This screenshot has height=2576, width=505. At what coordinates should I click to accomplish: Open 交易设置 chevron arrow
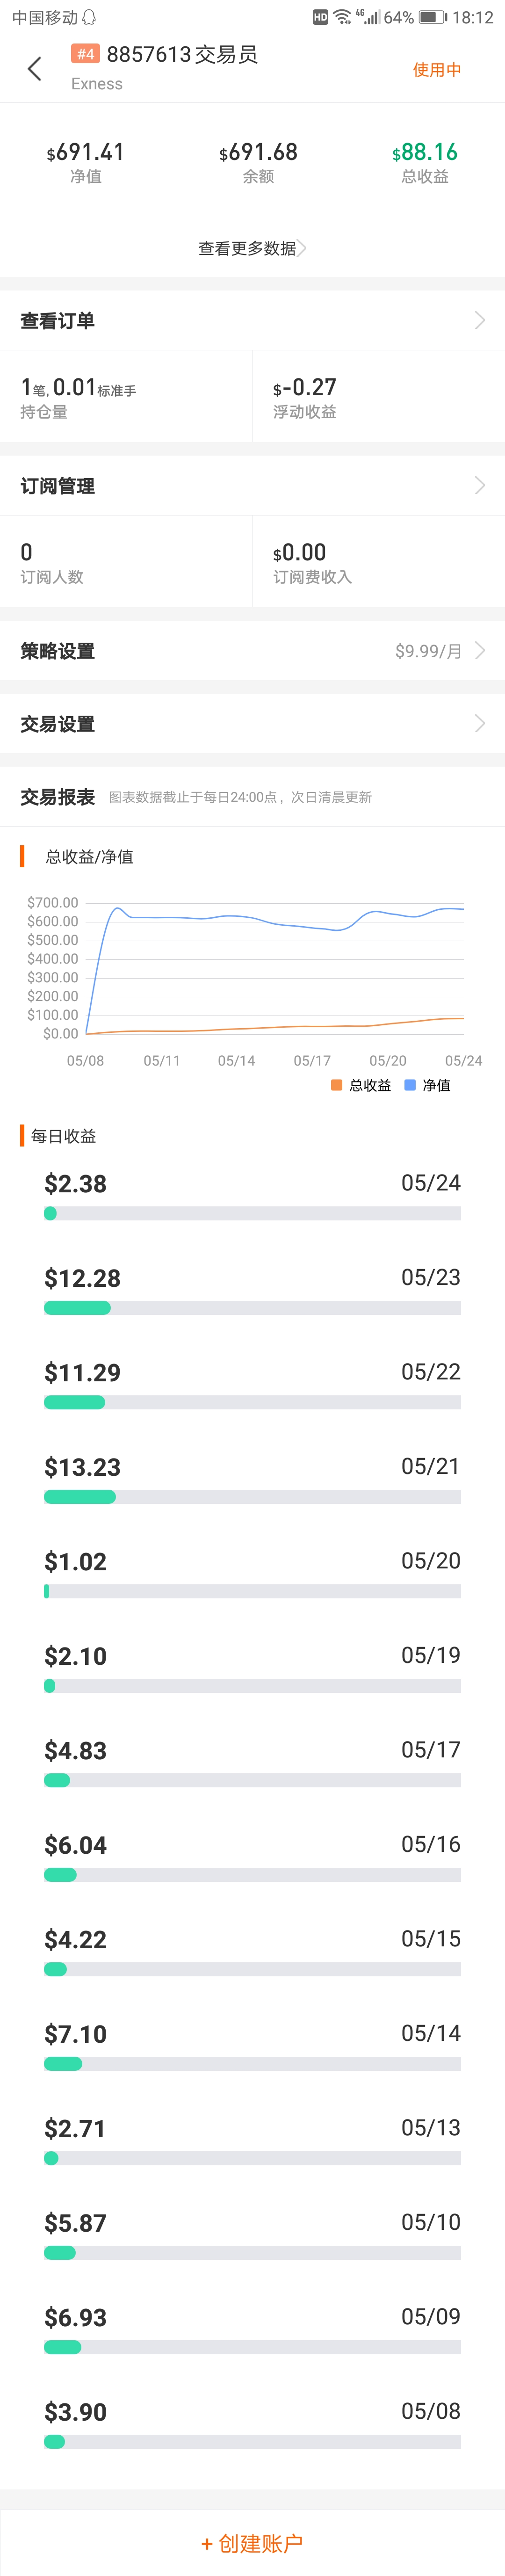pyautogui.click(x=480, y=723)
